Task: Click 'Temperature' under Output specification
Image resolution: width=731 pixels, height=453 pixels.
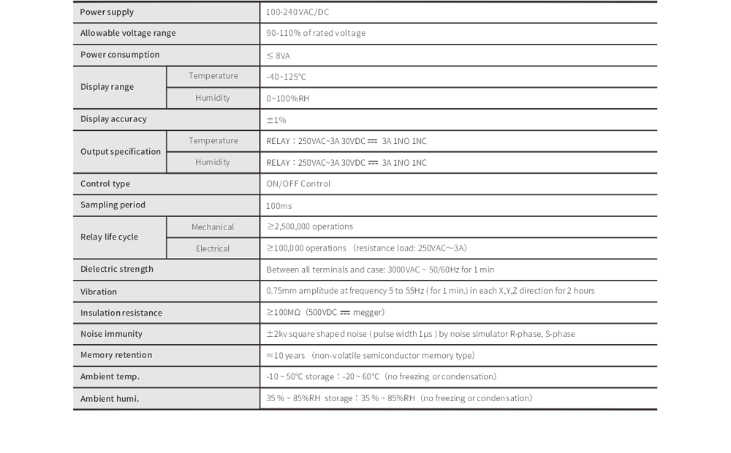Action: pos(213,140)
